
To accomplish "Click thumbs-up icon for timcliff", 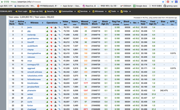I will click(47, 42).
